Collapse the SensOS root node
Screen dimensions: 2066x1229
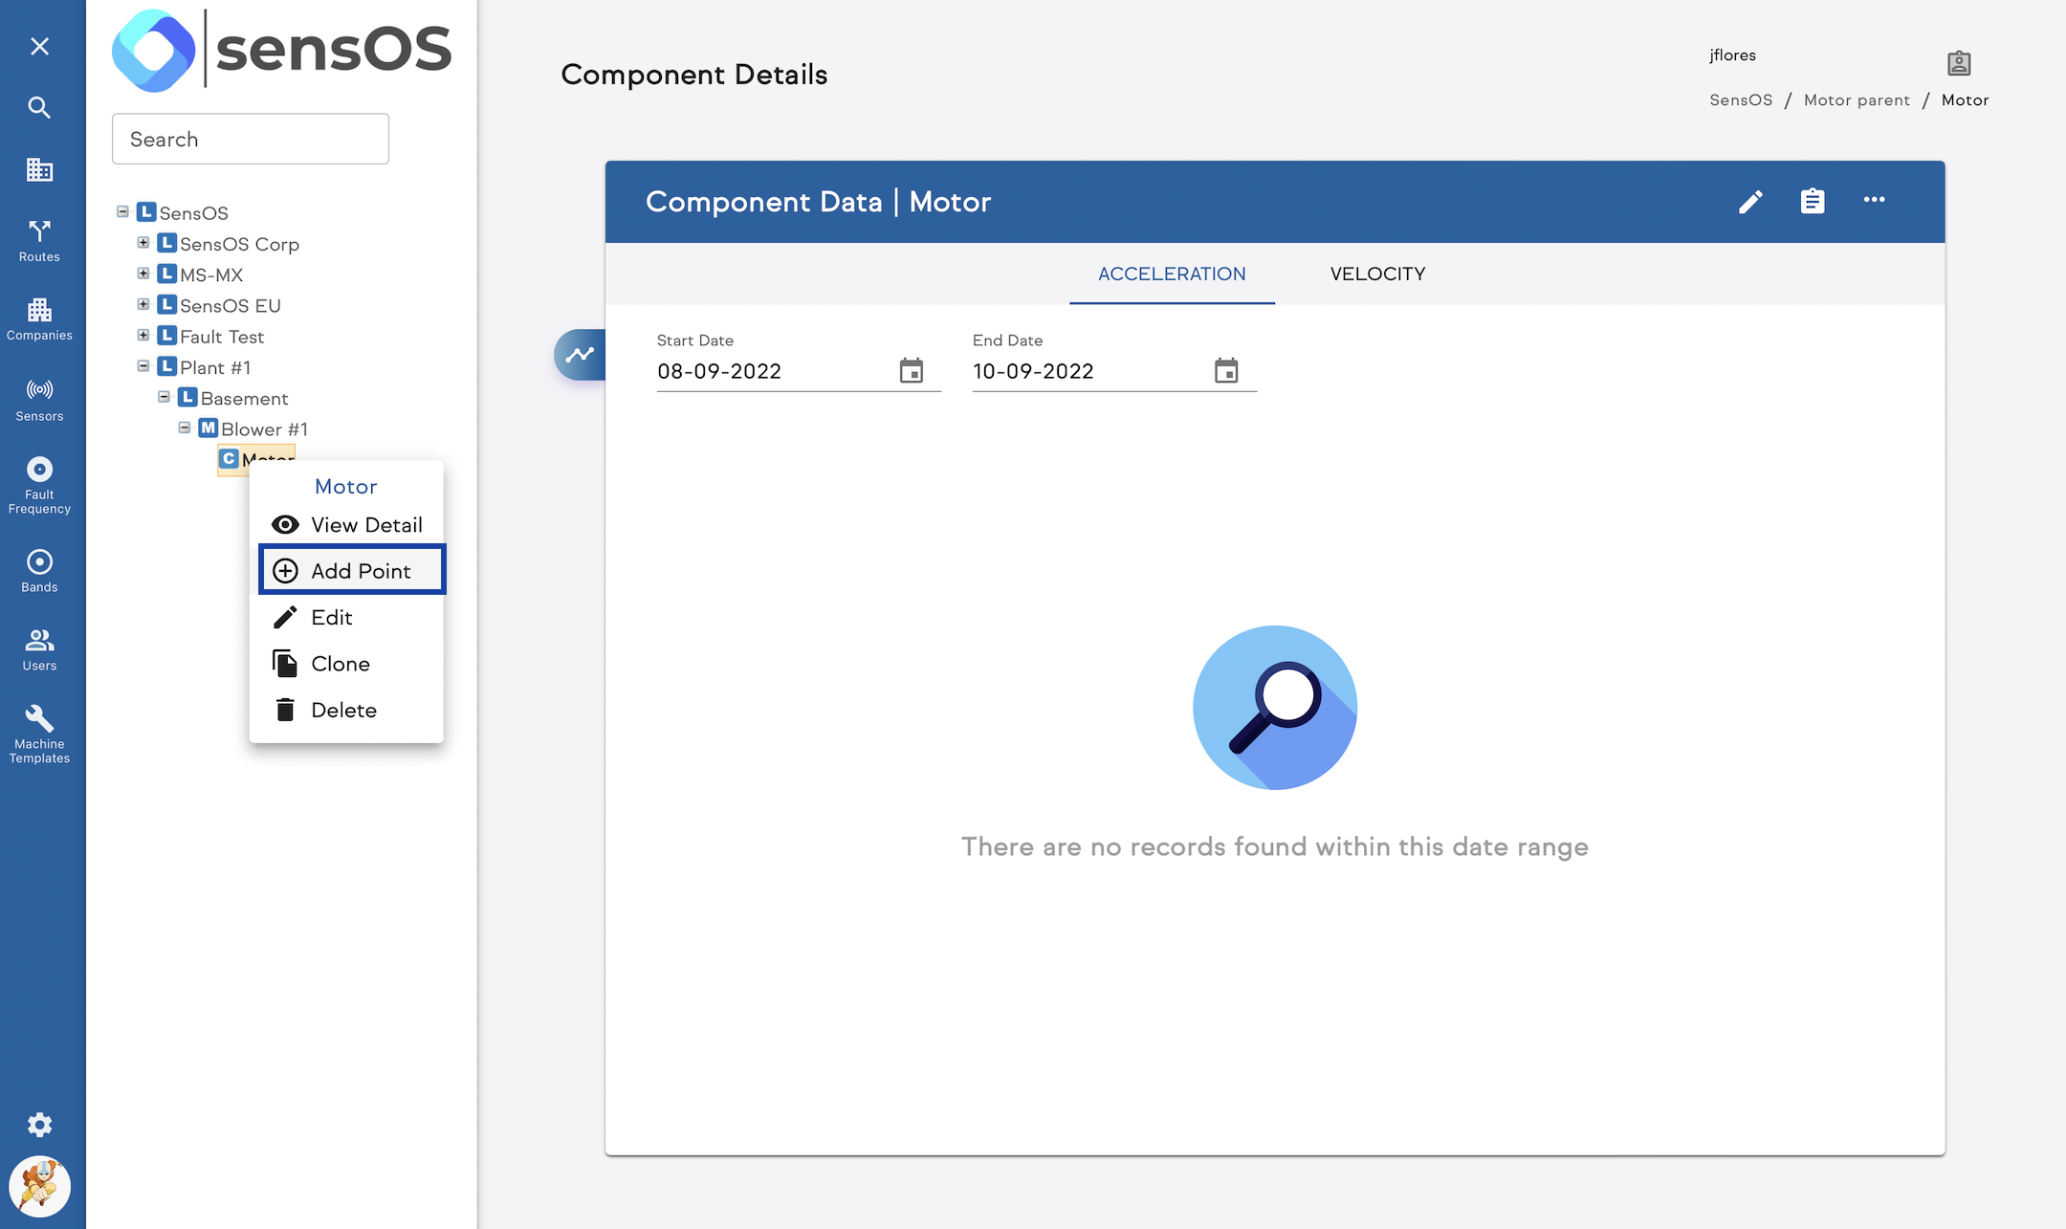122,211
